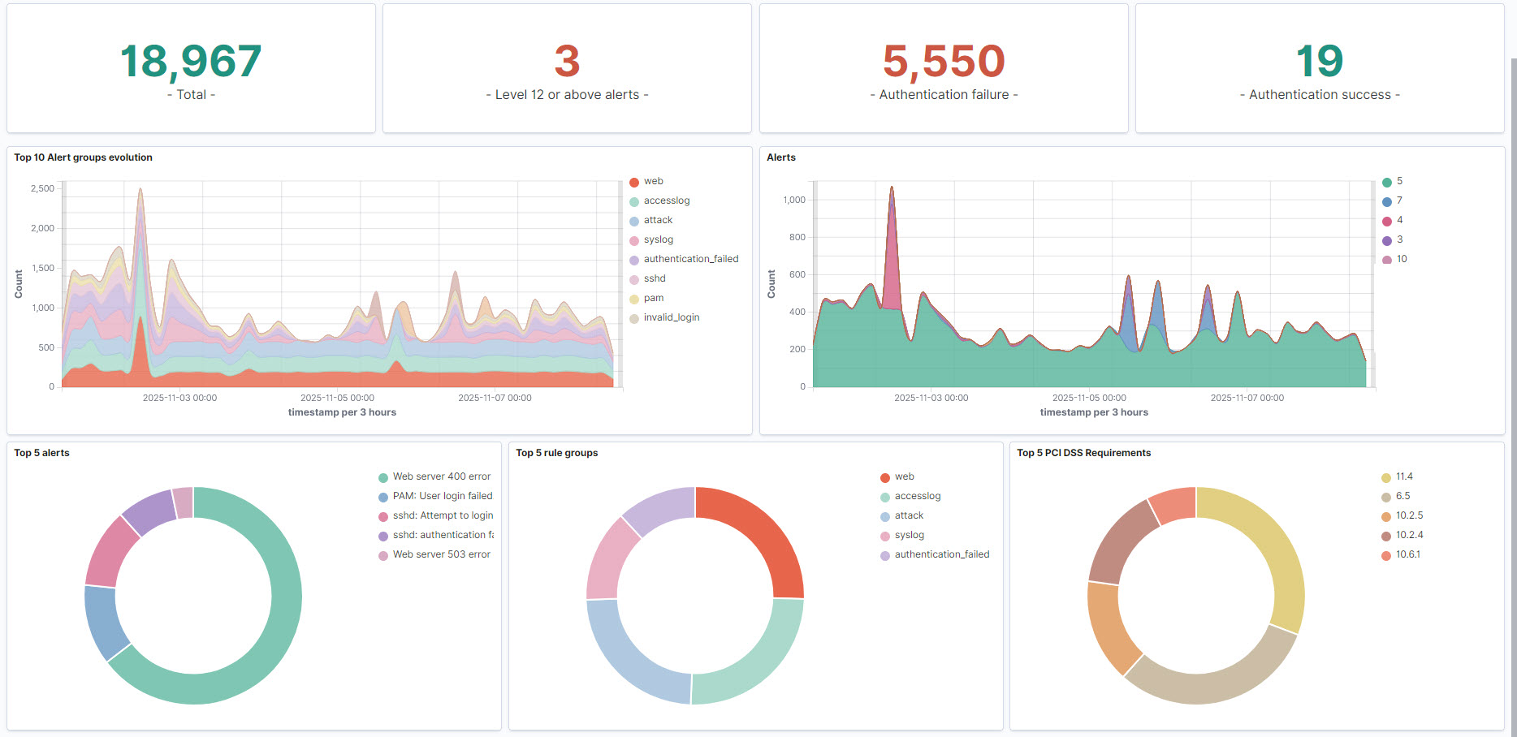Hide the invalid_login series via its legend entry
The width and height of the screenshot is (1517, 737).
click(x=671, y=317)
